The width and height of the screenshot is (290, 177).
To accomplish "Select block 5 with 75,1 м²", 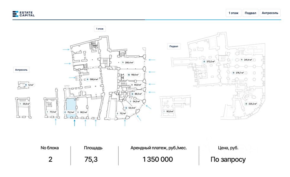I will (x=121, y=113).
